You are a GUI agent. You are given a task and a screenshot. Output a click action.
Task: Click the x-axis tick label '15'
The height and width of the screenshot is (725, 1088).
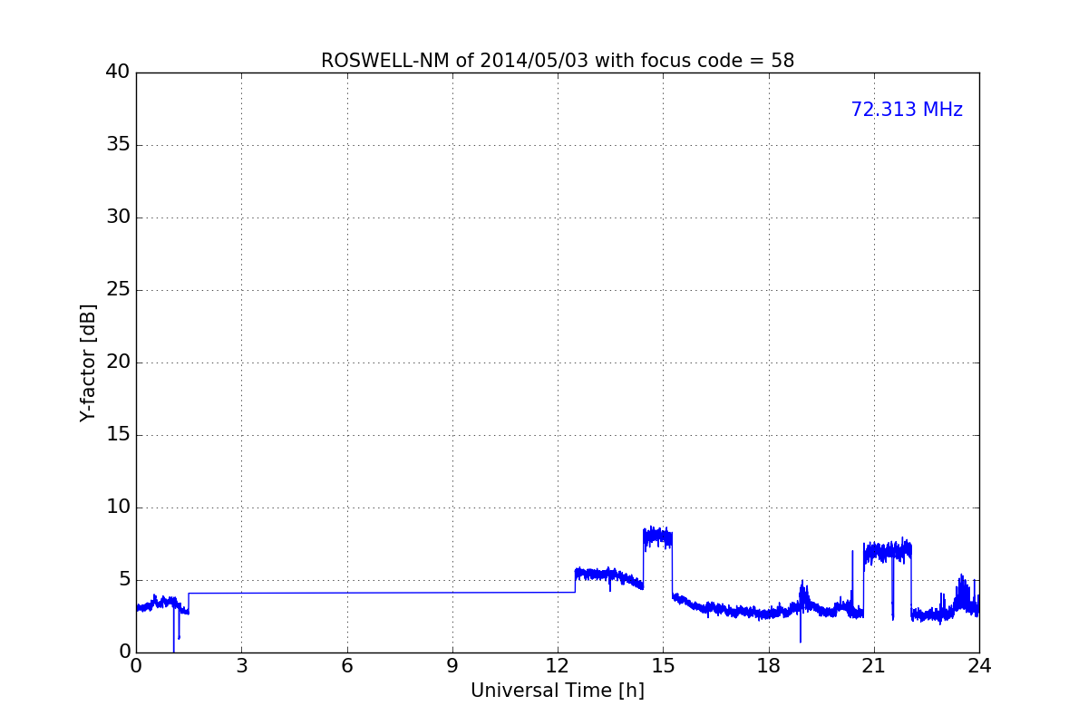663,666
